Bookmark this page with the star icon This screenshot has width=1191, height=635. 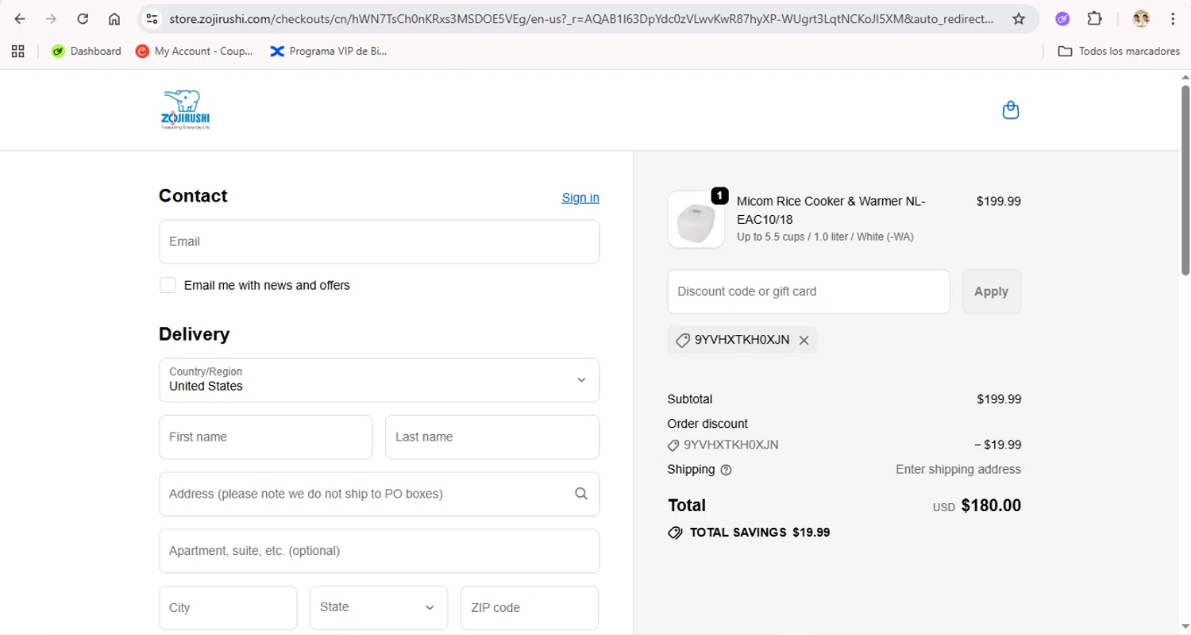[x=1019, y=19]
